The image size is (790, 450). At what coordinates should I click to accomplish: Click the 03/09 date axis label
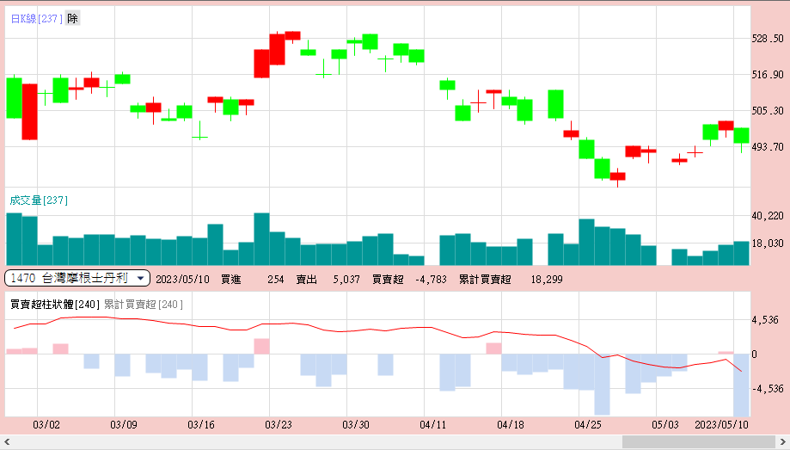(x=124, y=425)
